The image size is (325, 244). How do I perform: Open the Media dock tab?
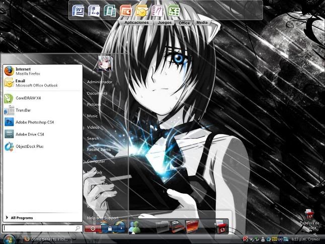coord(202,23)
